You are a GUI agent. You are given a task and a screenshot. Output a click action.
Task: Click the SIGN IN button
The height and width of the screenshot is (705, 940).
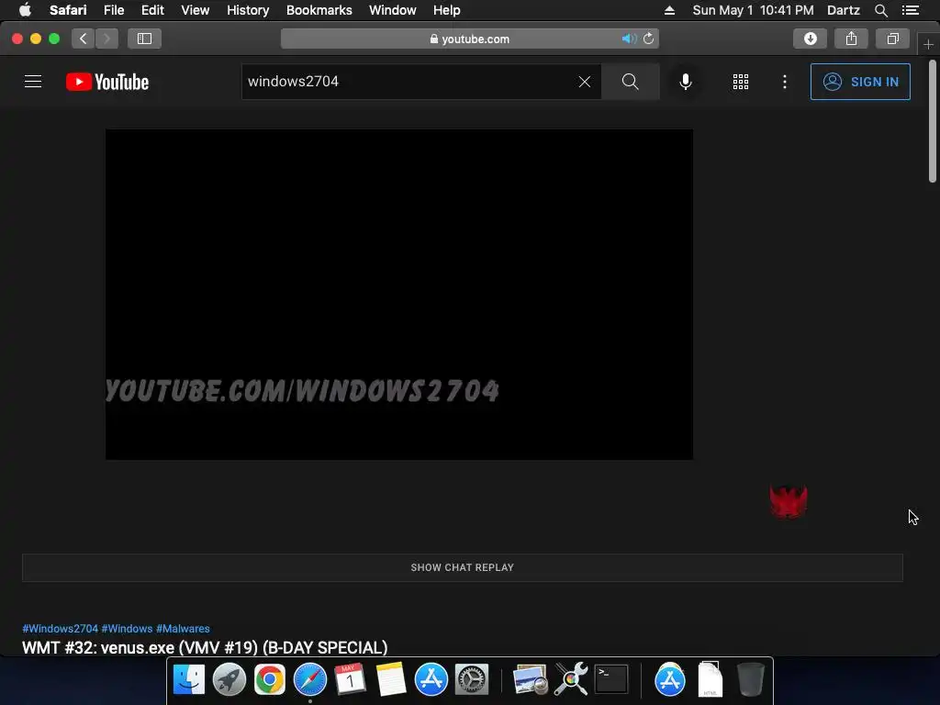pyautogui.click(x=859, y=82)
